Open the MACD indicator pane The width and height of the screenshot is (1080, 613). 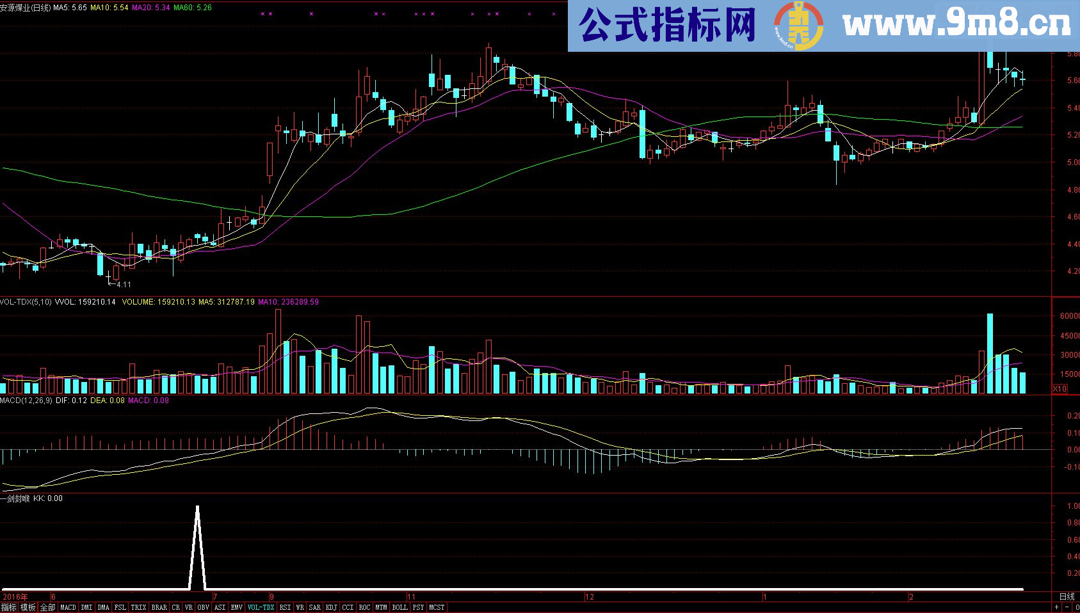[x=68, y=607]
